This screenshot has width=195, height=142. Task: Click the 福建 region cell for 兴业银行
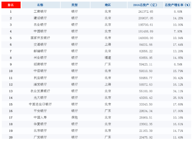pos(108,58)
